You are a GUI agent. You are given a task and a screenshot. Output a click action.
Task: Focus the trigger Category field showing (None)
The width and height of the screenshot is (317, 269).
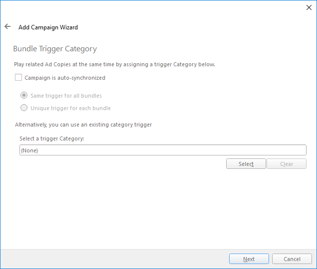click(163, 150)
